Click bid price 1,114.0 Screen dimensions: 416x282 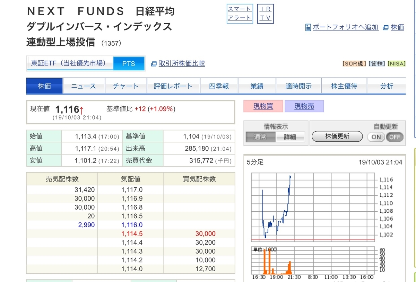coord(132,269)
